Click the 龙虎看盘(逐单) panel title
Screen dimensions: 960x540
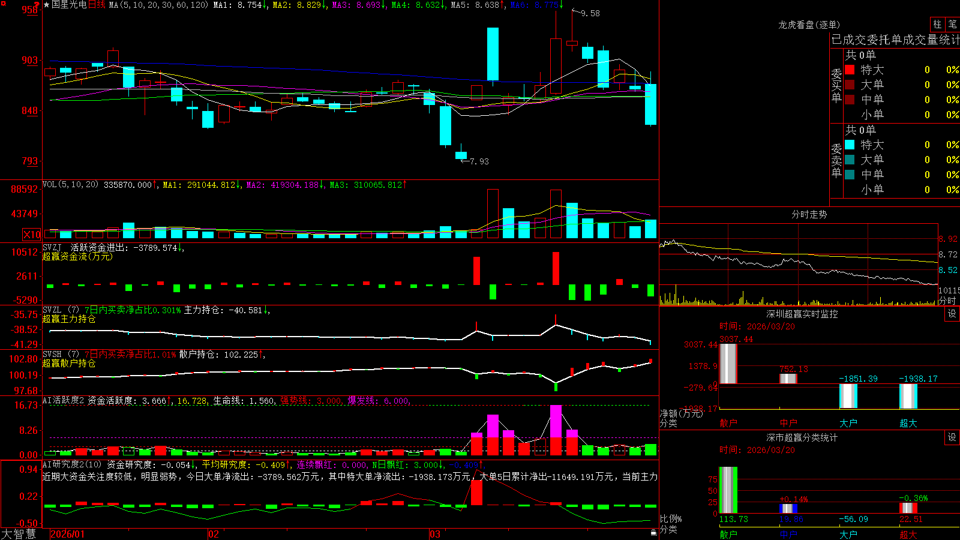[809, 25]
